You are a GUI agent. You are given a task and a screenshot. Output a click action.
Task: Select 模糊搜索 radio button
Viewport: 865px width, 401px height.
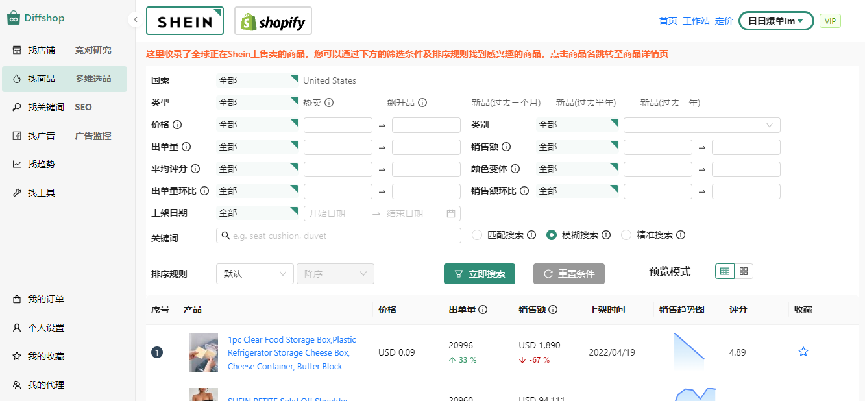(x=552, y=235)
